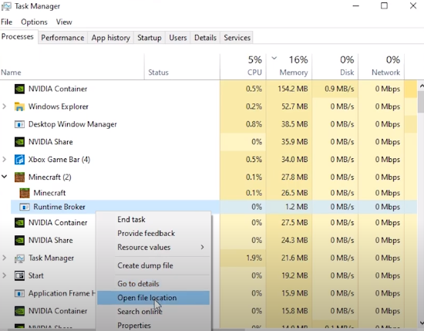Expand the Windows Explorer process group
Screen dimensions: 424x331
pyautogui.click(x=5, y=106)
